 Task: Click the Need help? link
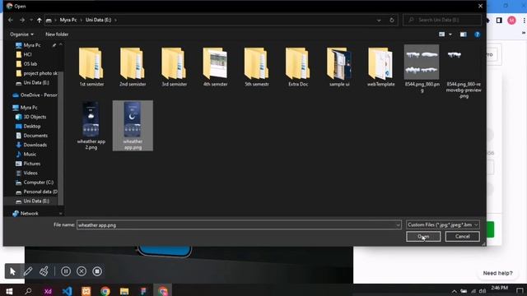[497, 273]
